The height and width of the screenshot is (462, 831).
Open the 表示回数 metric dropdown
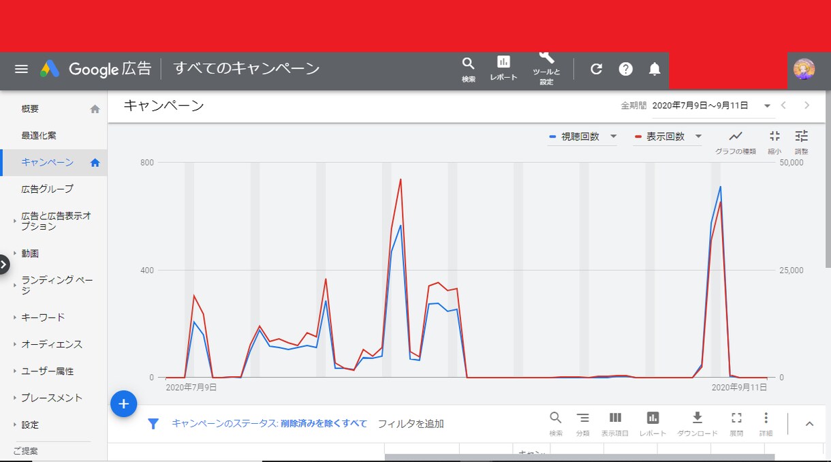click(668, 137)
